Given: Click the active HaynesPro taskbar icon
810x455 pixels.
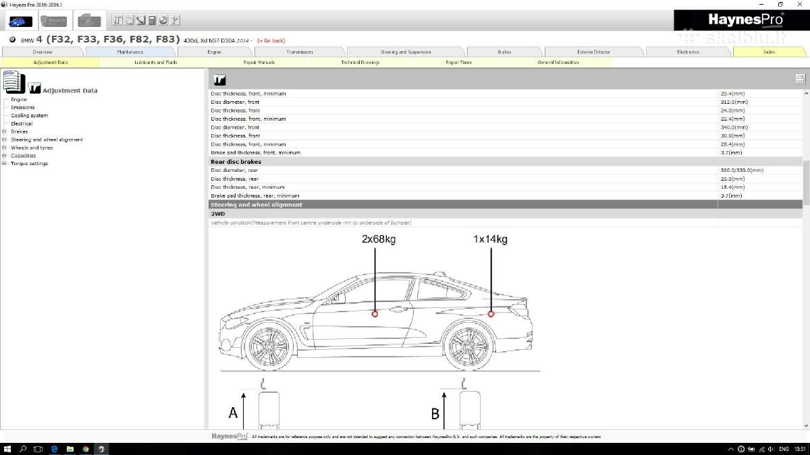Looking at the screenshot, I should 101,448.
